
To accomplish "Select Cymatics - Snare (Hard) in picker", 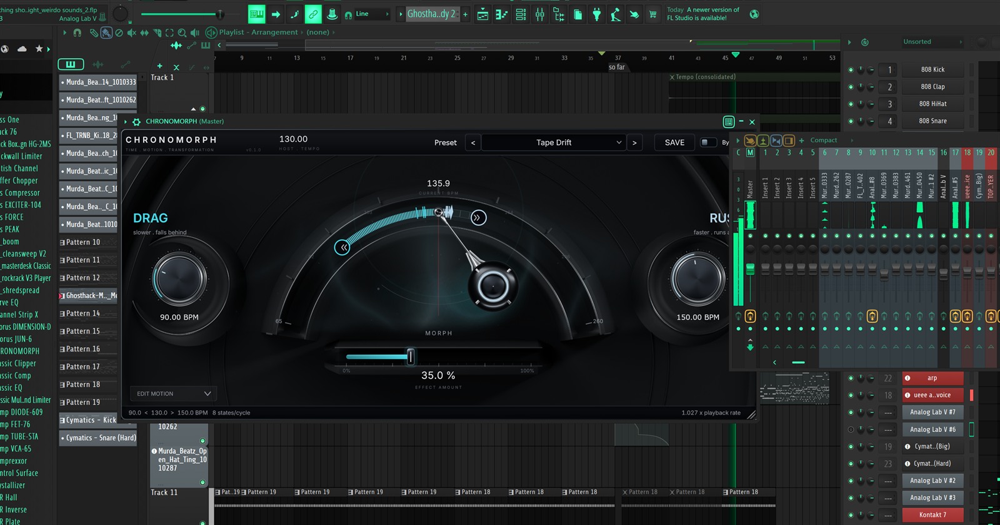I will click(98, 438).
